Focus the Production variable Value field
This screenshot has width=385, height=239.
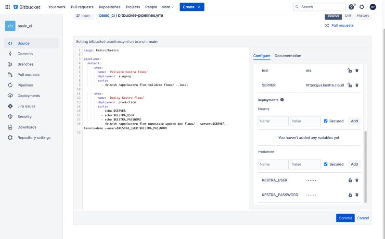(305, 164)
